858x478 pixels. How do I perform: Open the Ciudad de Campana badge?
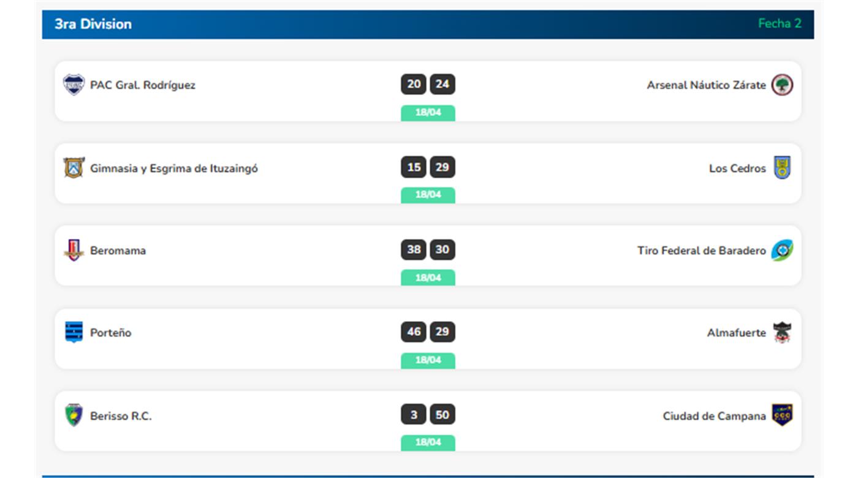[x=782, y=415]
